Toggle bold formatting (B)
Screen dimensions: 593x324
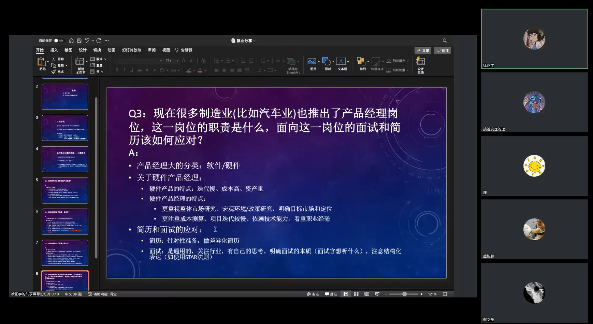click(x=117, y=70)
